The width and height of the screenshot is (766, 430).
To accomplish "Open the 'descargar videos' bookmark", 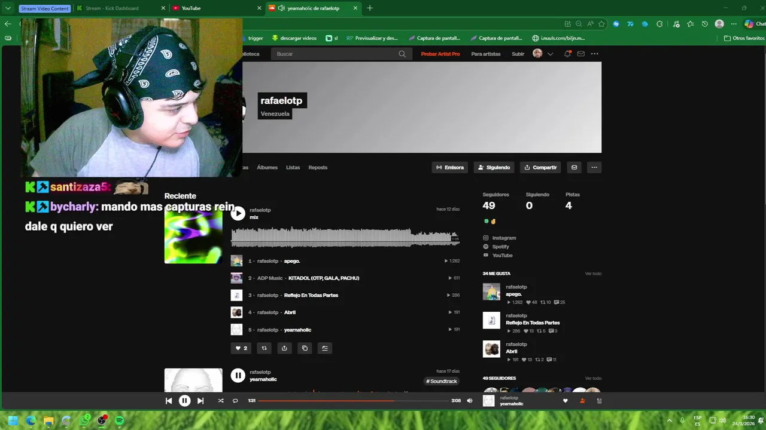I will click(x=294, y=38).
